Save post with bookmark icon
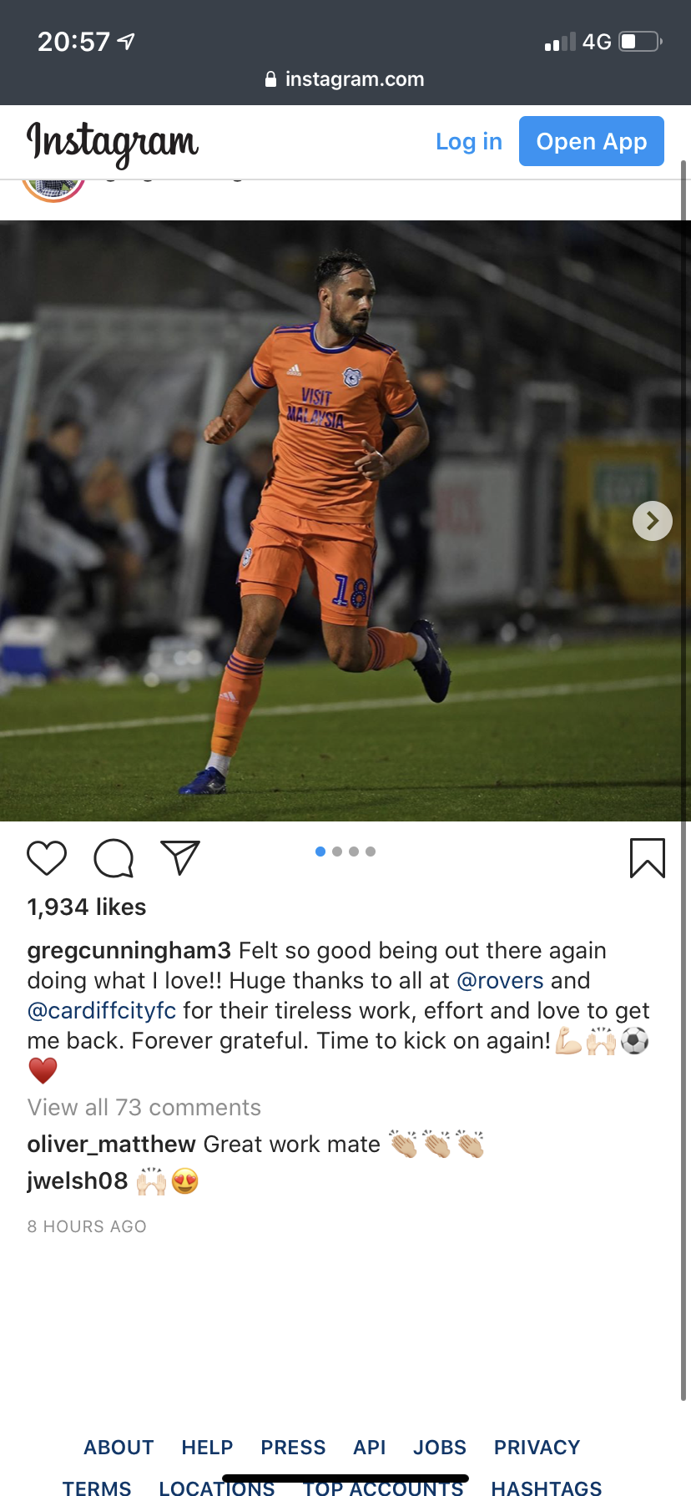Screen dimensions: 691x1496 point(647,858)
